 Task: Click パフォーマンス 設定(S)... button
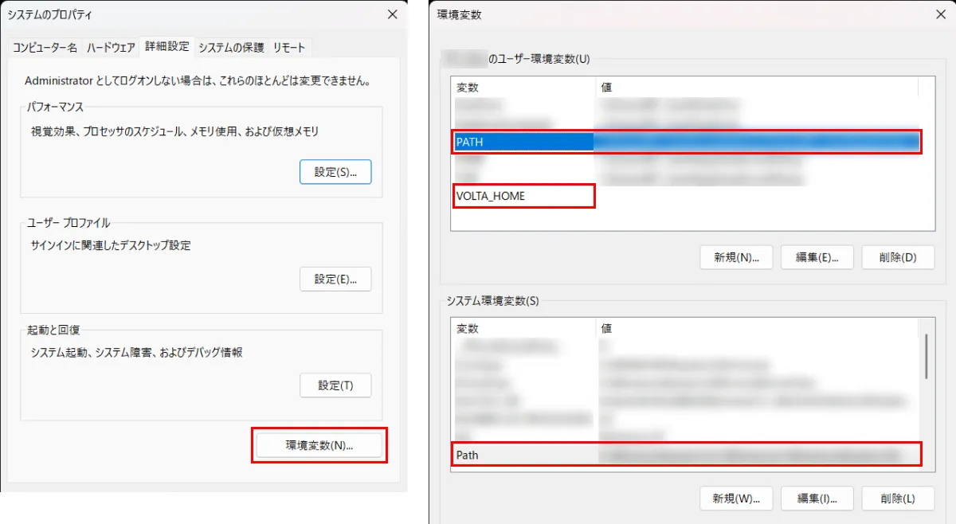tap(335, 172)
